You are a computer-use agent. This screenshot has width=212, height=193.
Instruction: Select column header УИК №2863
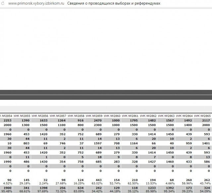click(x=166, y=116)
